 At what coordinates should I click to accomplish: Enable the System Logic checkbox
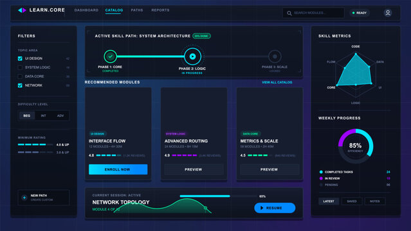pos(20,67)
